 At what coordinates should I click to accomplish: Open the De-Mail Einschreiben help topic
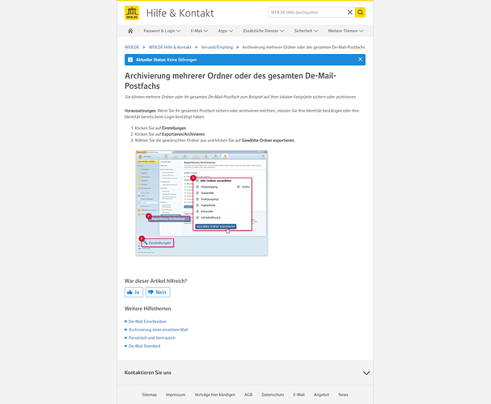(x=147, y=322)
